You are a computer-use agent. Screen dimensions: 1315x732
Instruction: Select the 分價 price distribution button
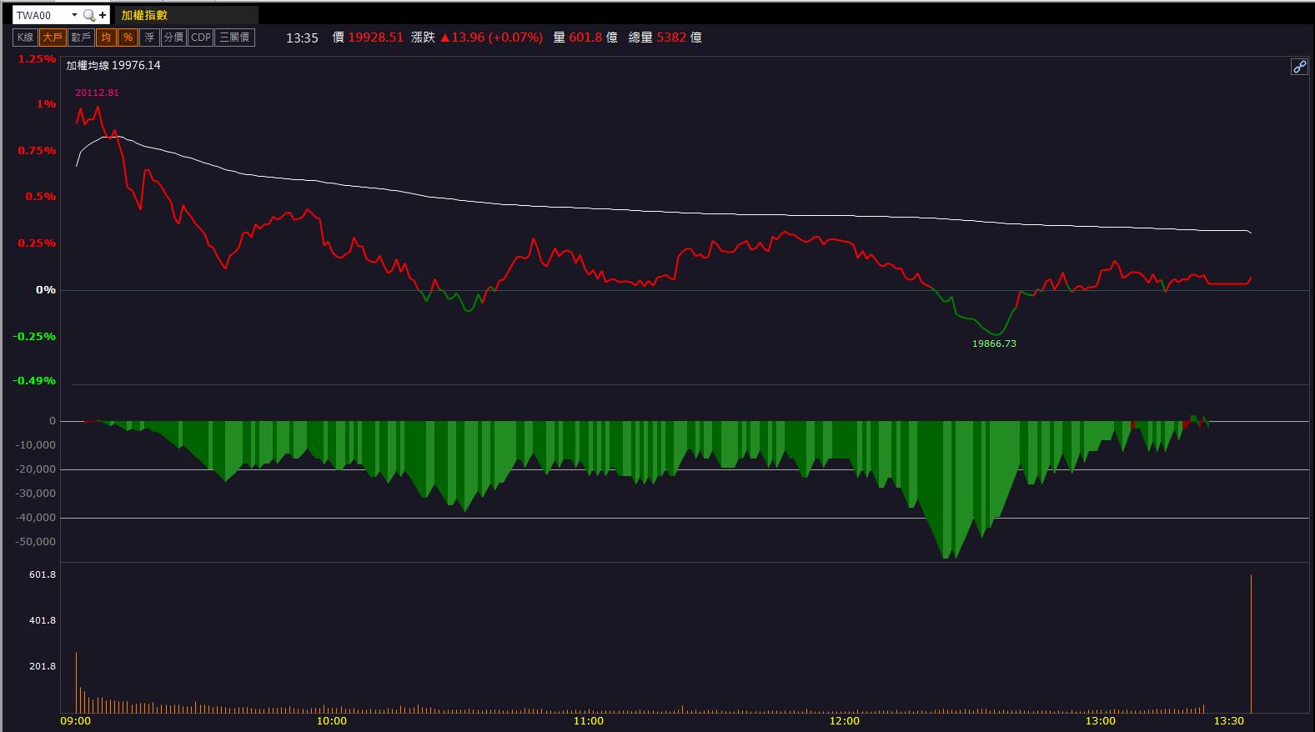point(173,38)
